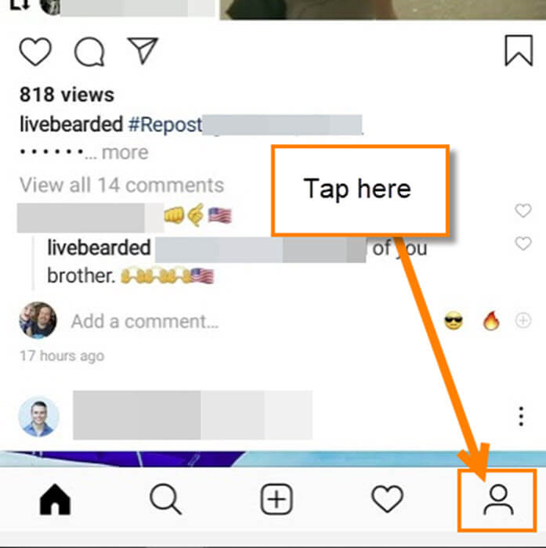The image size is (546, 548).
Task: Go to the Home tab
Action: coord(55,499)
